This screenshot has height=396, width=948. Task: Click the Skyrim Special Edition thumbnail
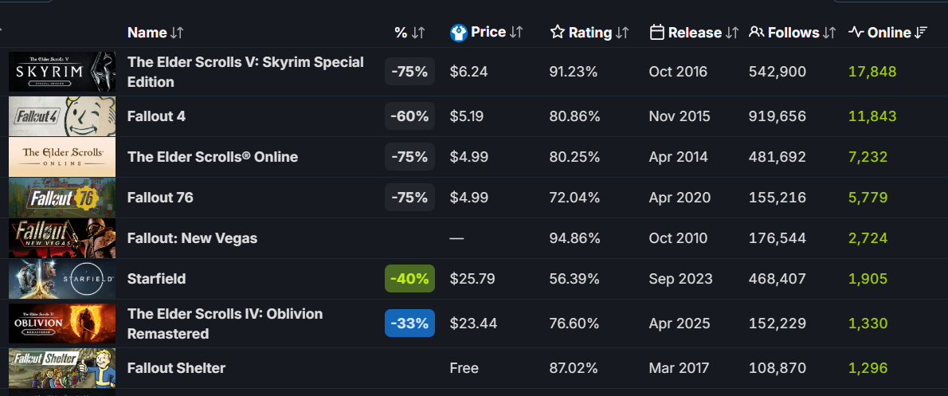click(x=62, y=72)
